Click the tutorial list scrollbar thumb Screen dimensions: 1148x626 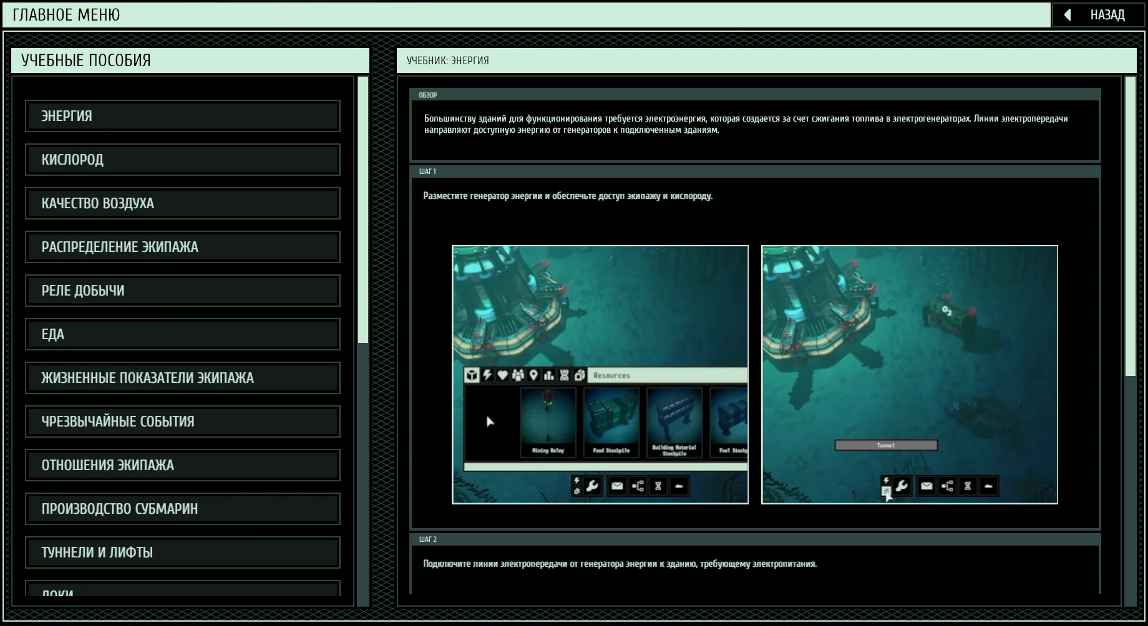tap(363, 209)
